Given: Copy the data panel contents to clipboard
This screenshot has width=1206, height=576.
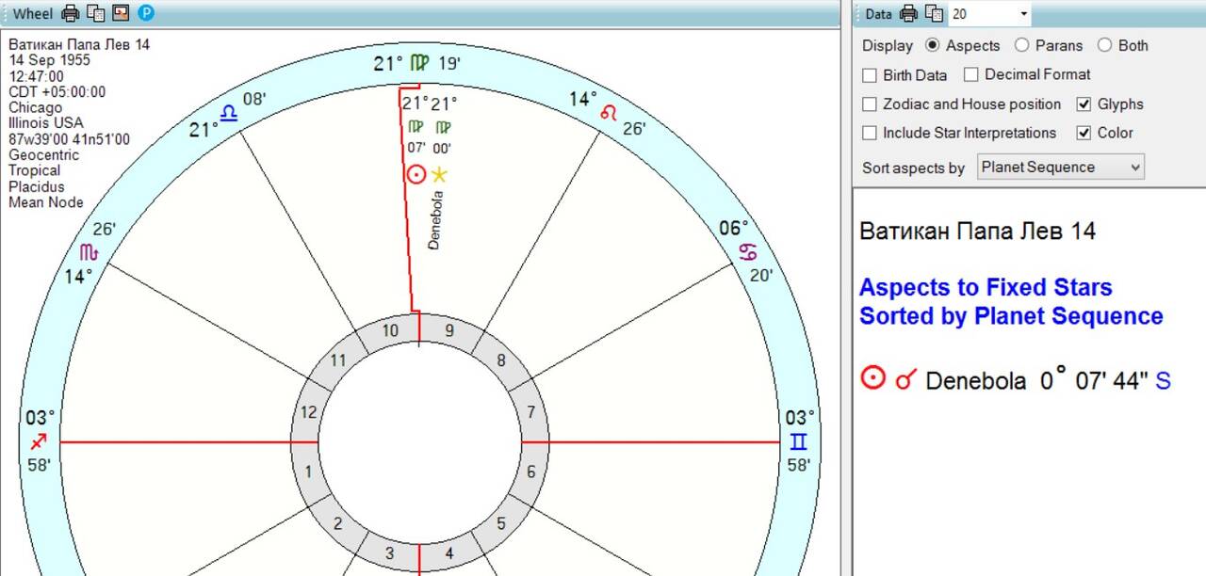Looking at the screenshot, I should pos(934,13).
